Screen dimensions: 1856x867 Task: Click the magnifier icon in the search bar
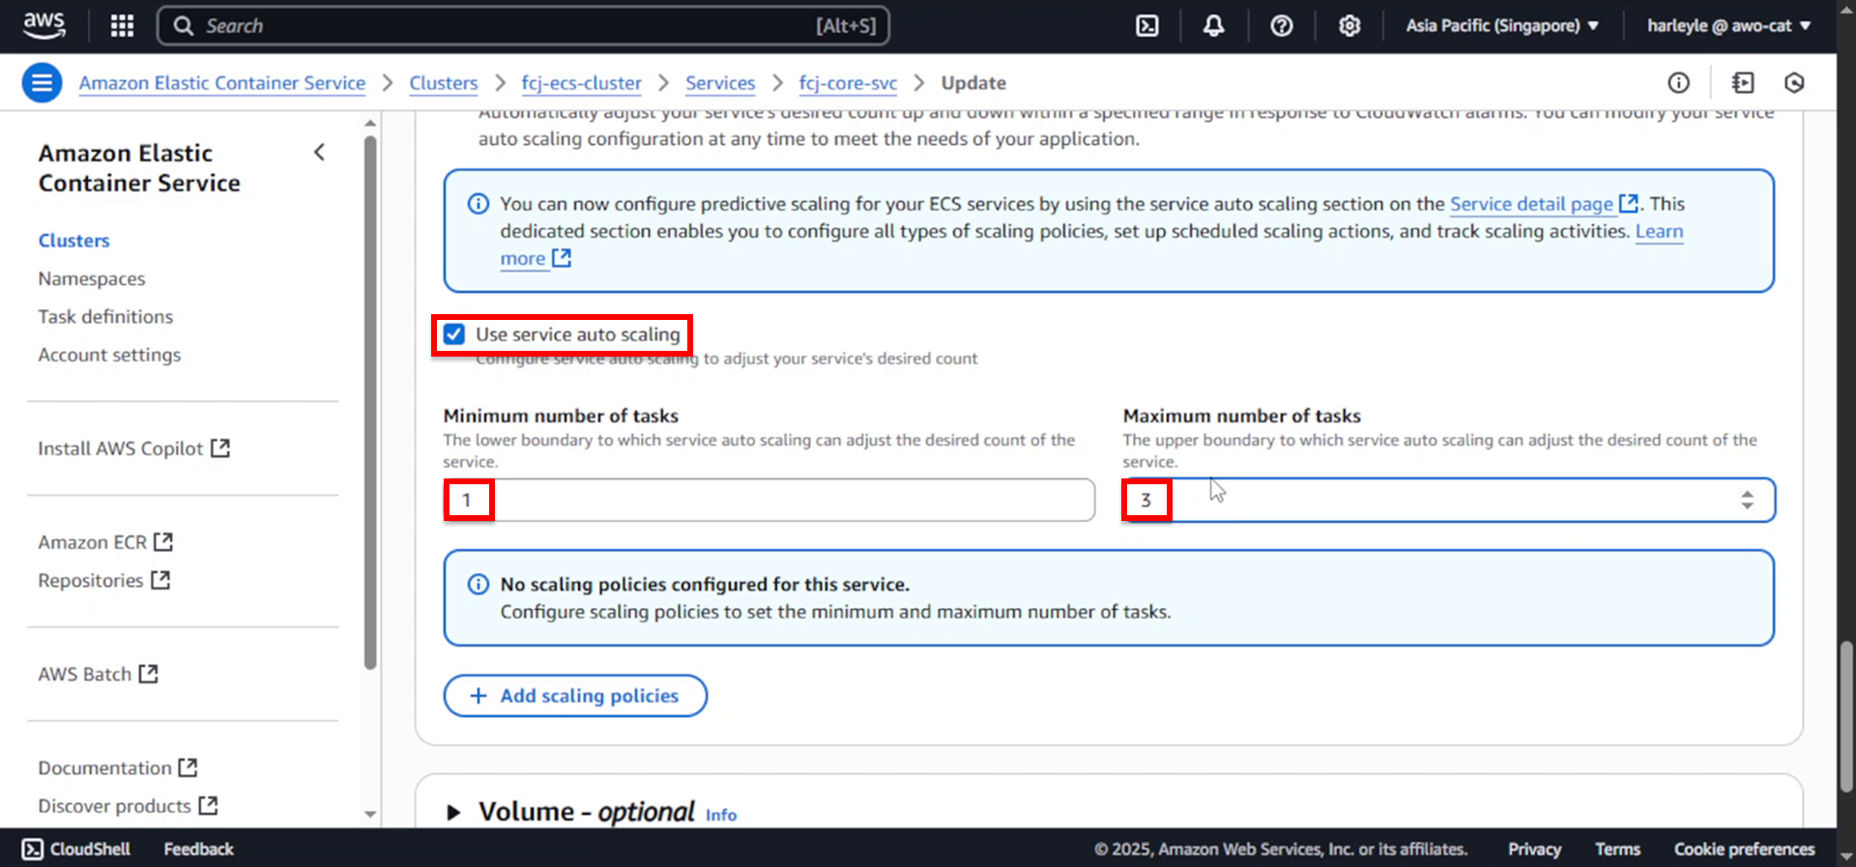coord(183,26)
